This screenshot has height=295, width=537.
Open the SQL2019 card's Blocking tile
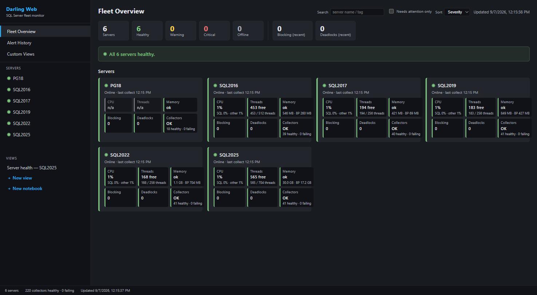448,128
